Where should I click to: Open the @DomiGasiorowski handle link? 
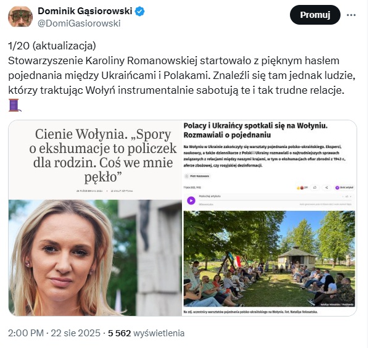pos(79,23)
